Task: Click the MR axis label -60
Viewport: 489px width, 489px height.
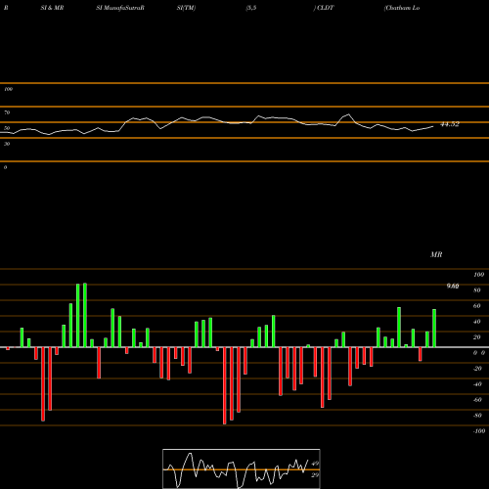Action: pos(477,400)
